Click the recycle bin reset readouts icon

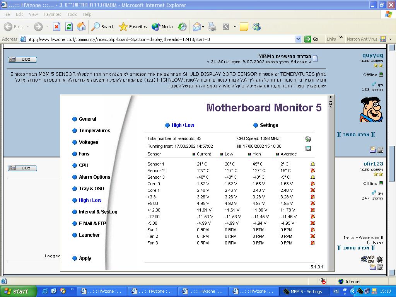pyautogui.click(x=308, y=139)
